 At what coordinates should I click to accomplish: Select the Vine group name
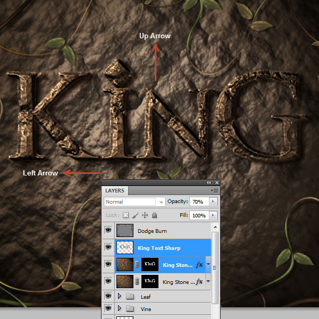(146, 309)
